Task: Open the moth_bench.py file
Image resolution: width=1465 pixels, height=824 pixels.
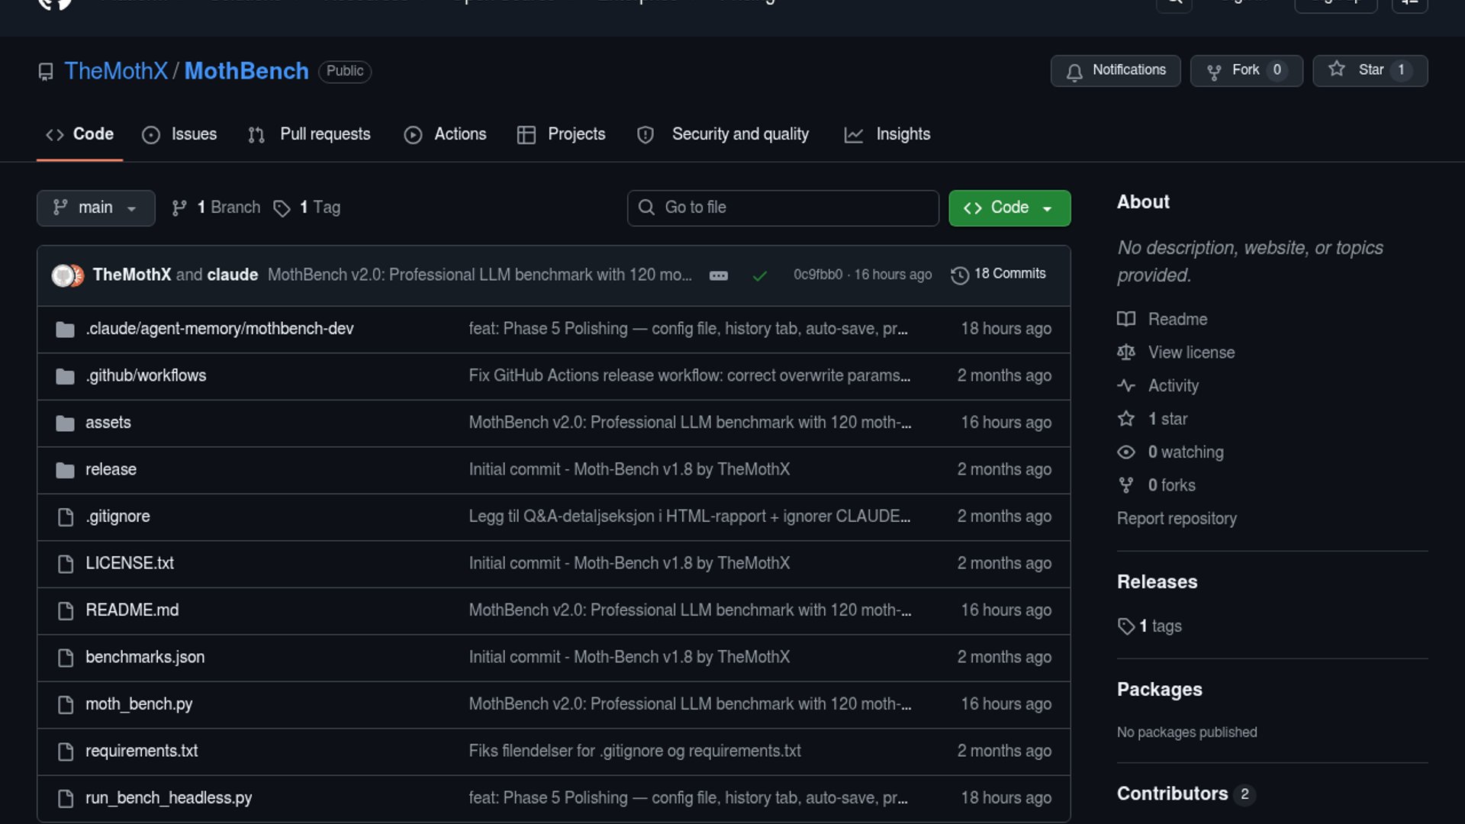Action: [x=139, y=704]
